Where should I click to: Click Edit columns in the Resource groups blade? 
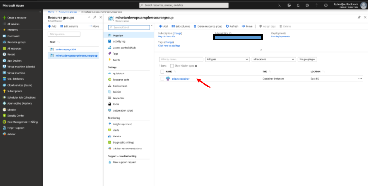tap(69, 26)
